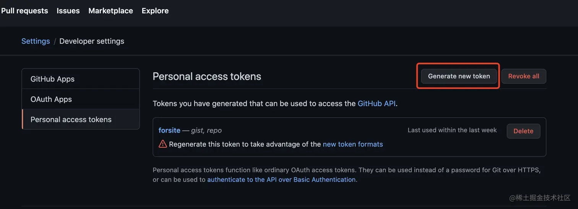Viewport: 578px width, 209px height.
Task: Open Pull requests in top navigation
Action: [x=24, y=11]
